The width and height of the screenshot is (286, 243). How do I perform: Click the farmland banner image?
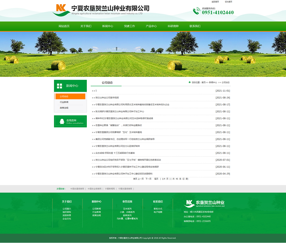143,54
